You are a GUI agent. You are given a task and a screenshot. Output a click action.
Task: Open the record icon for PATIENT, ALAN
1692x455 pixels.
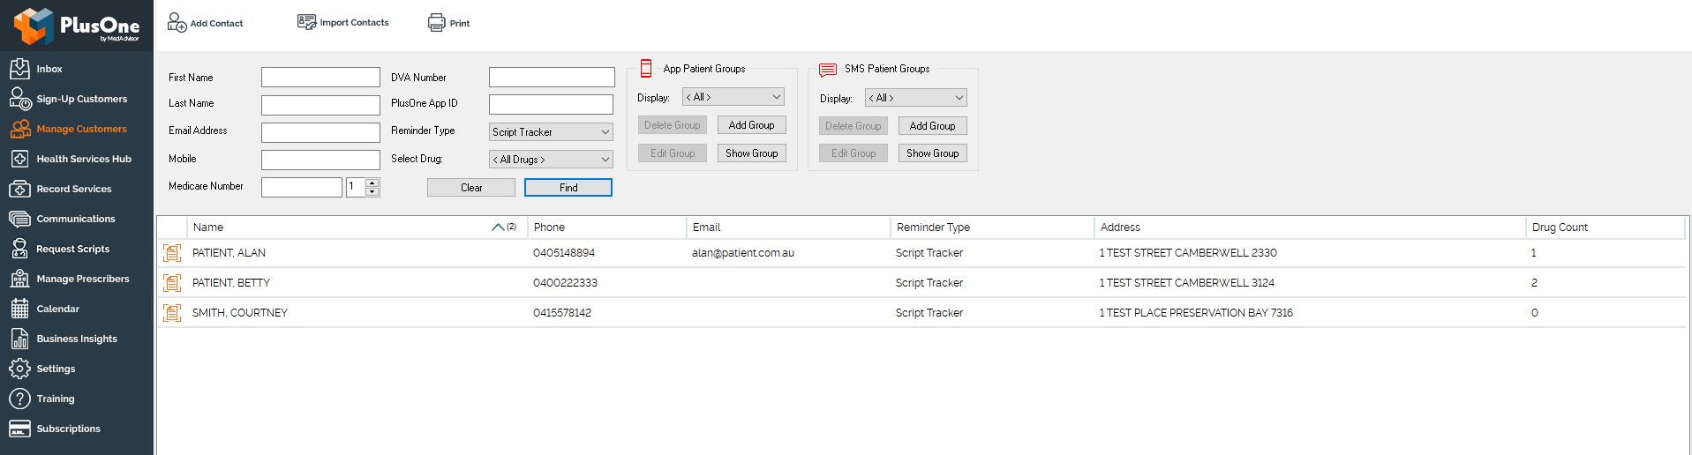point(172,253)
